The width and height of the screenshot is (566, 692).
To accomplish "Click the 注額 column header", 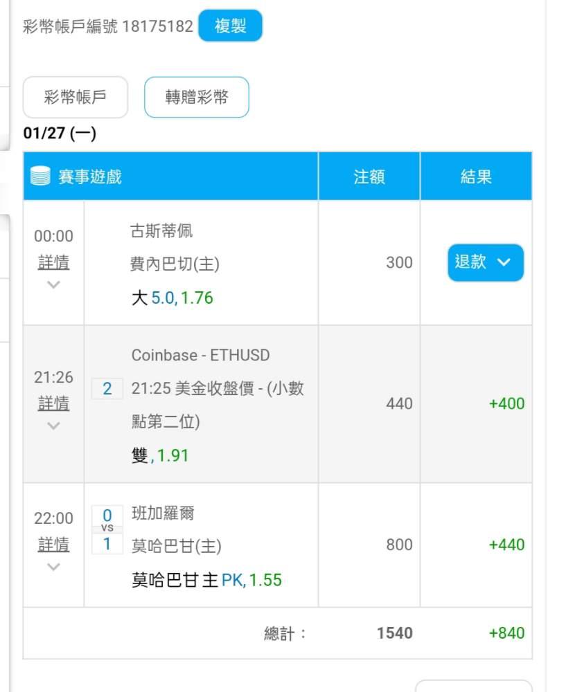I will click(x=369, y=176).
